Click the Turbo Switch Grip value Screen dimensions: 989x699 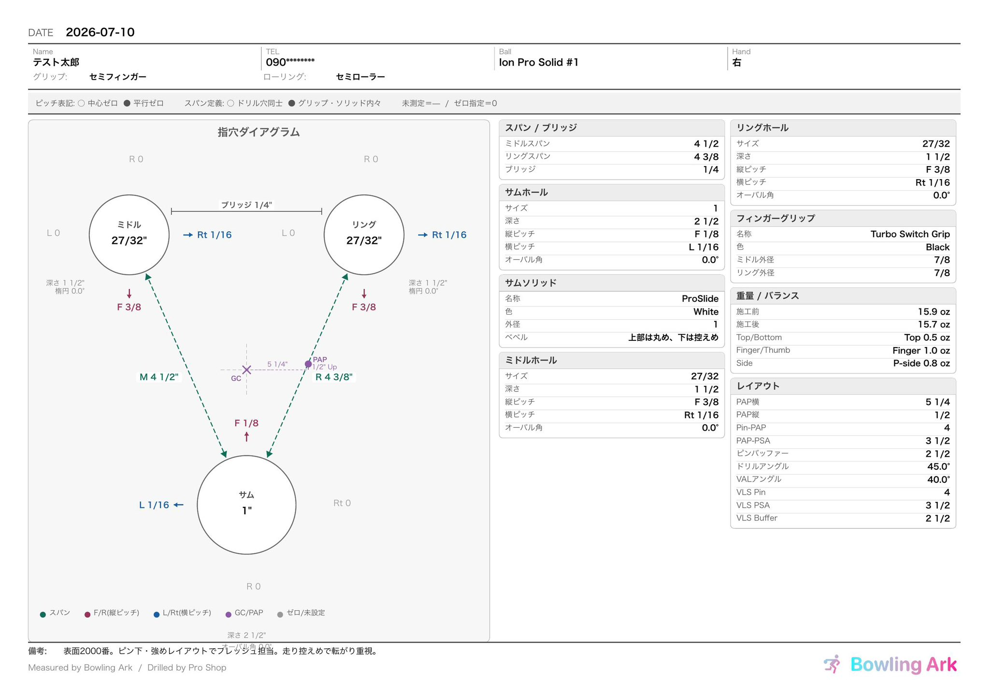point(910,234)
